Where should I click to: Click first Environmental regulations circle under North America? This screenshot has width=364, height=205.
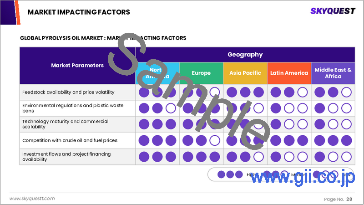(144, 108)
